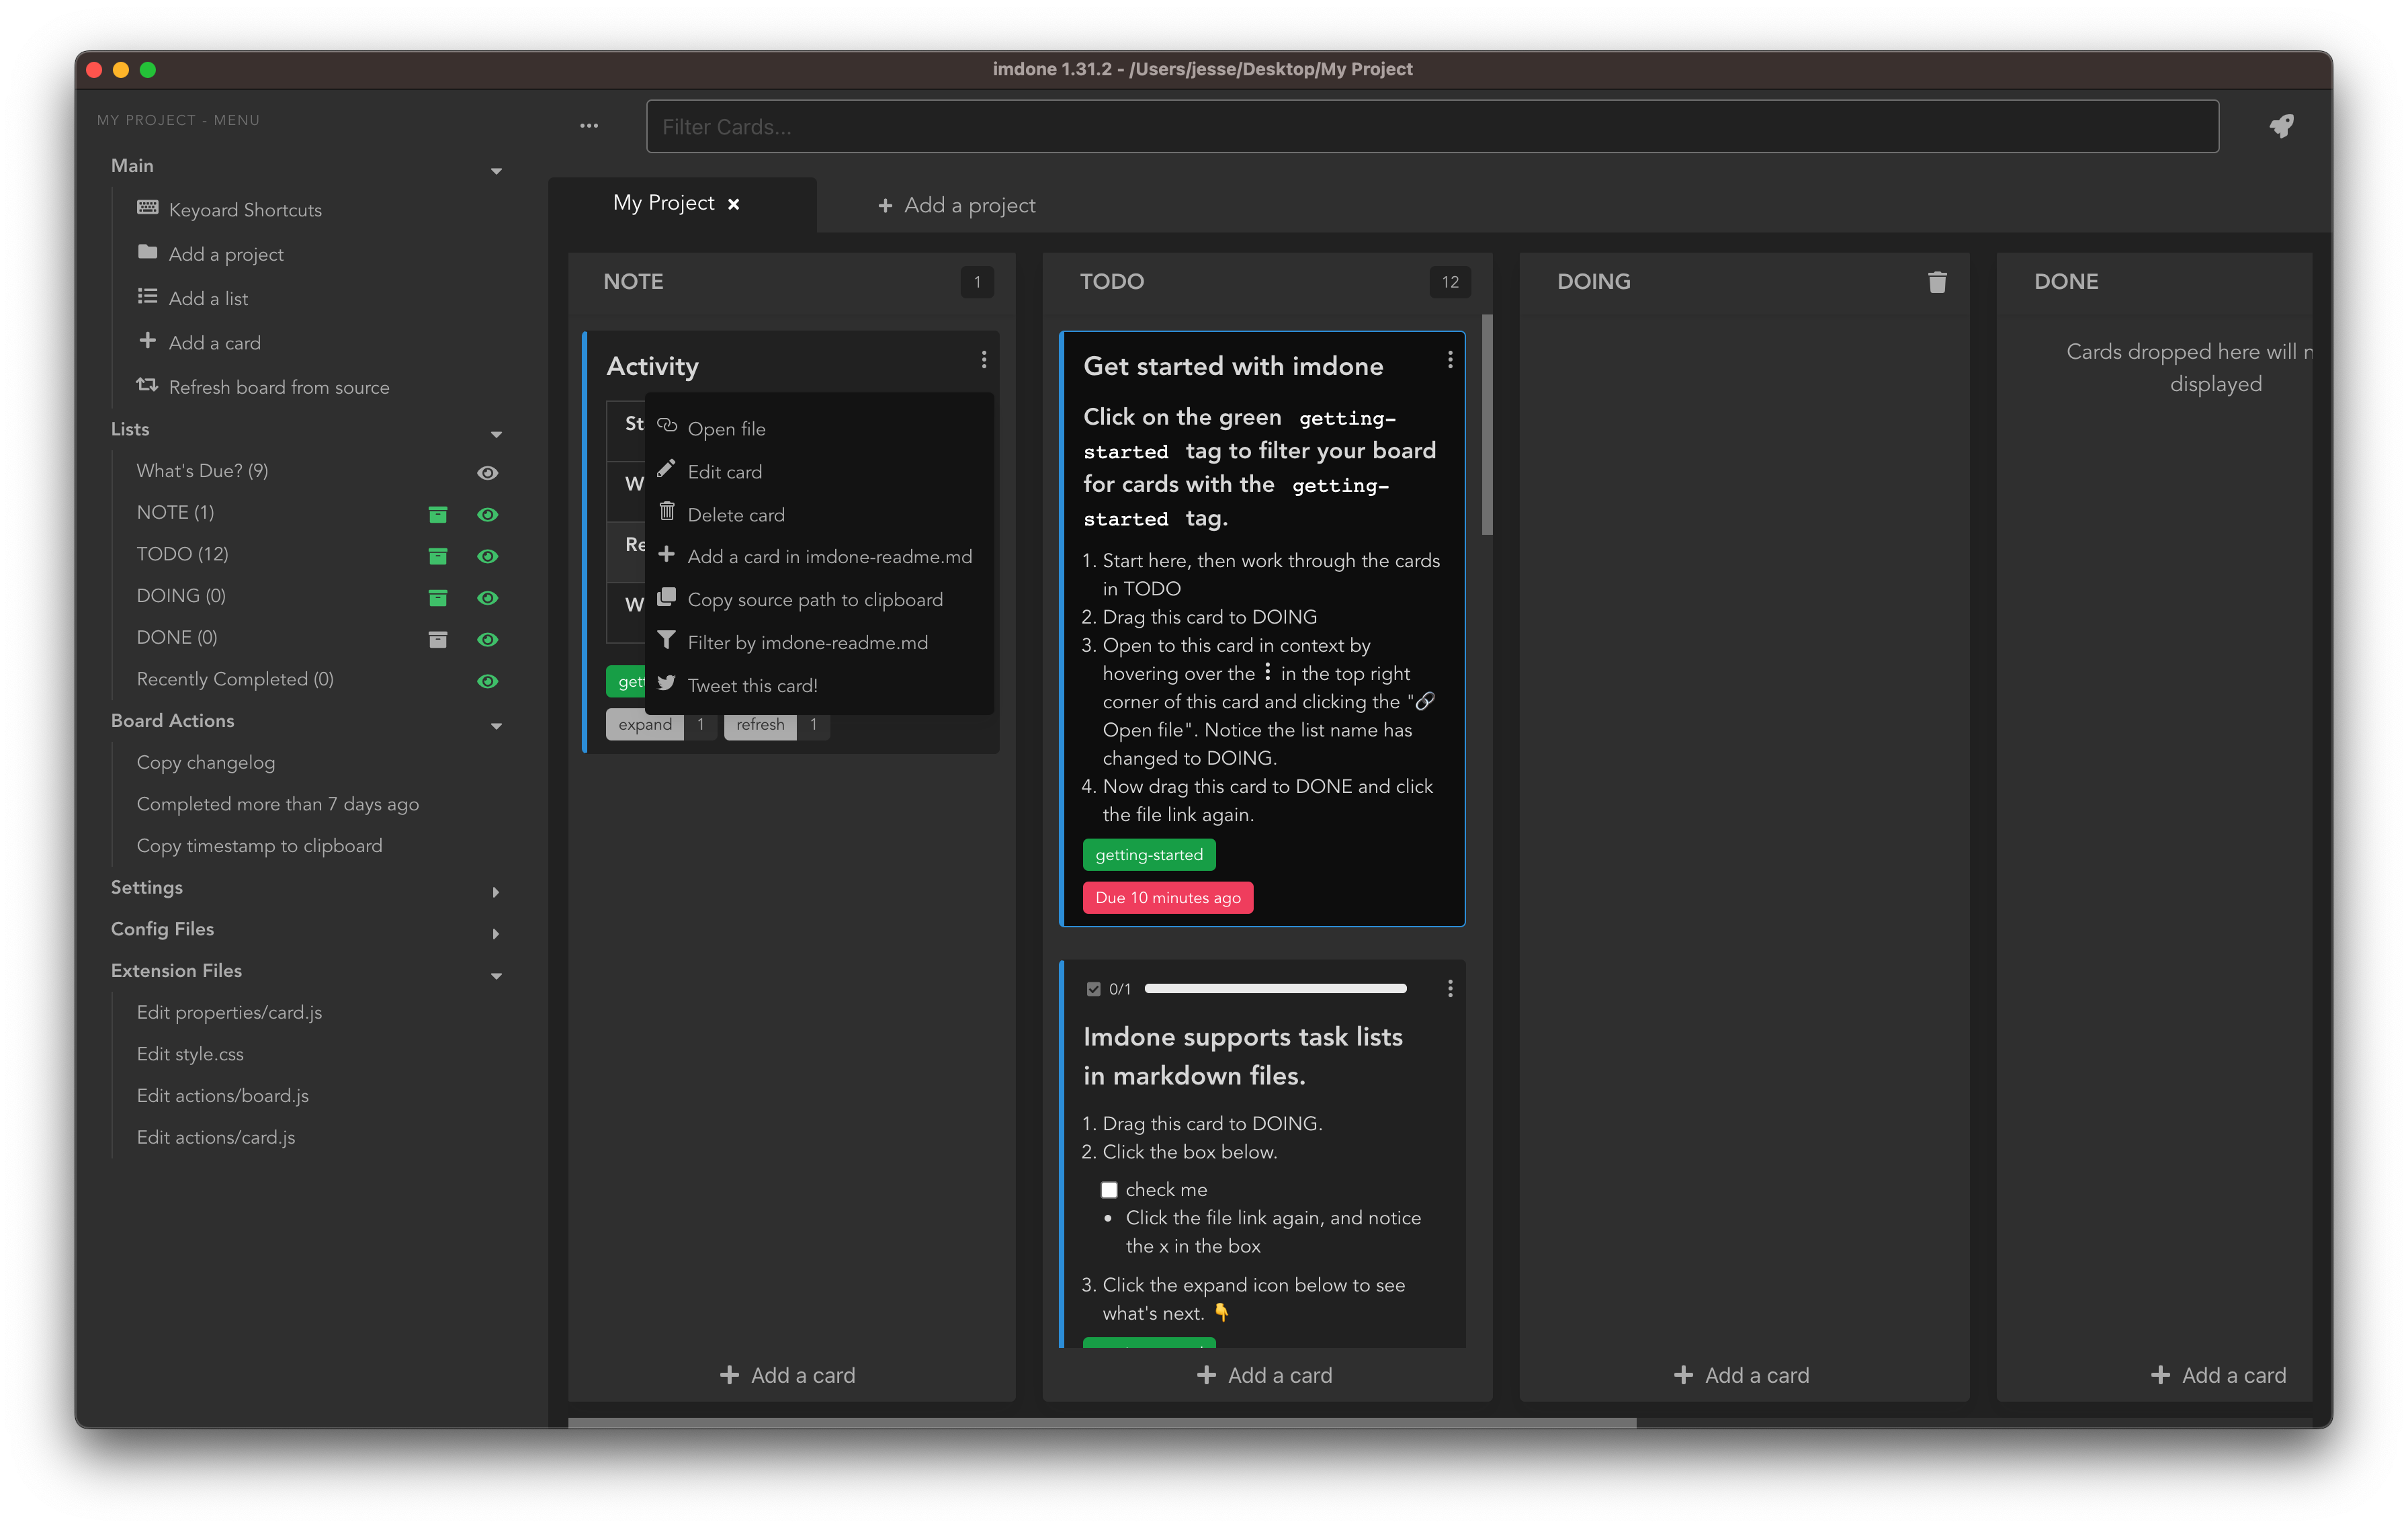Click the TODO column vertical scrollbar
Viewport: 2408px width, 1528px height.
[1487, 425]
